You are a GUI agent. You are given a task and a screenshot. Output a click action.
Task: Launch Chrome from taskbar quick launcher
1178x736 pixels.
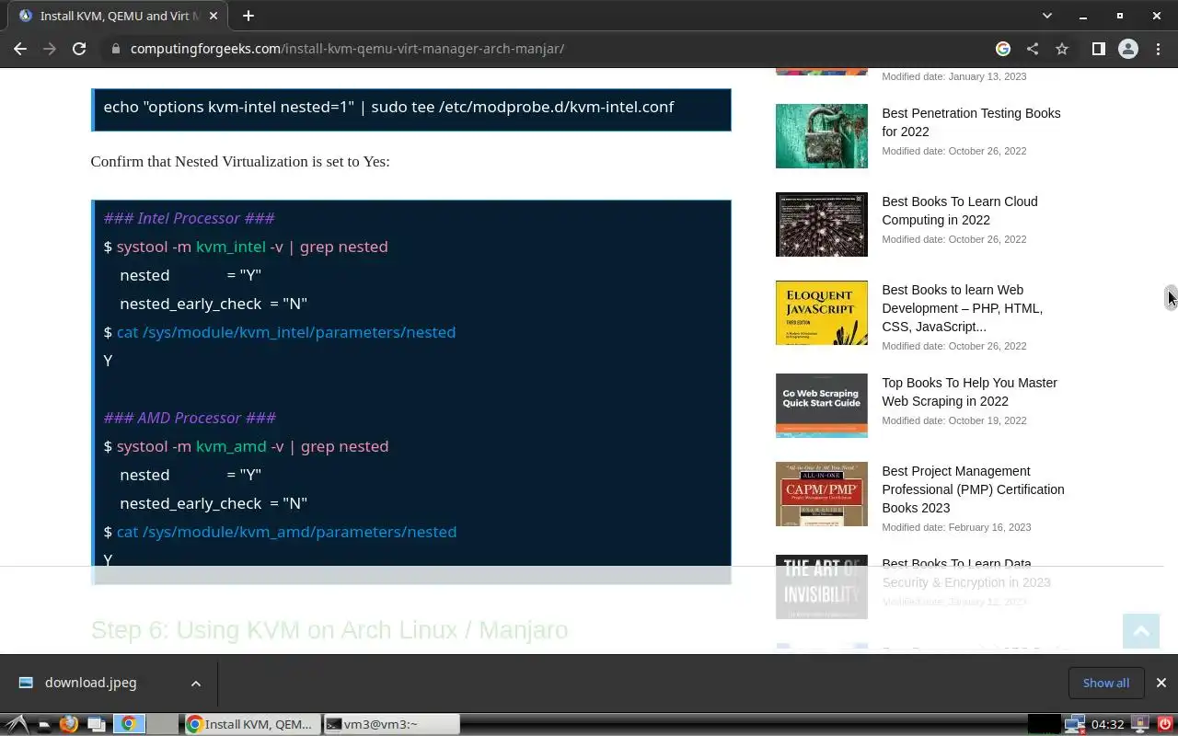[129, 724]
